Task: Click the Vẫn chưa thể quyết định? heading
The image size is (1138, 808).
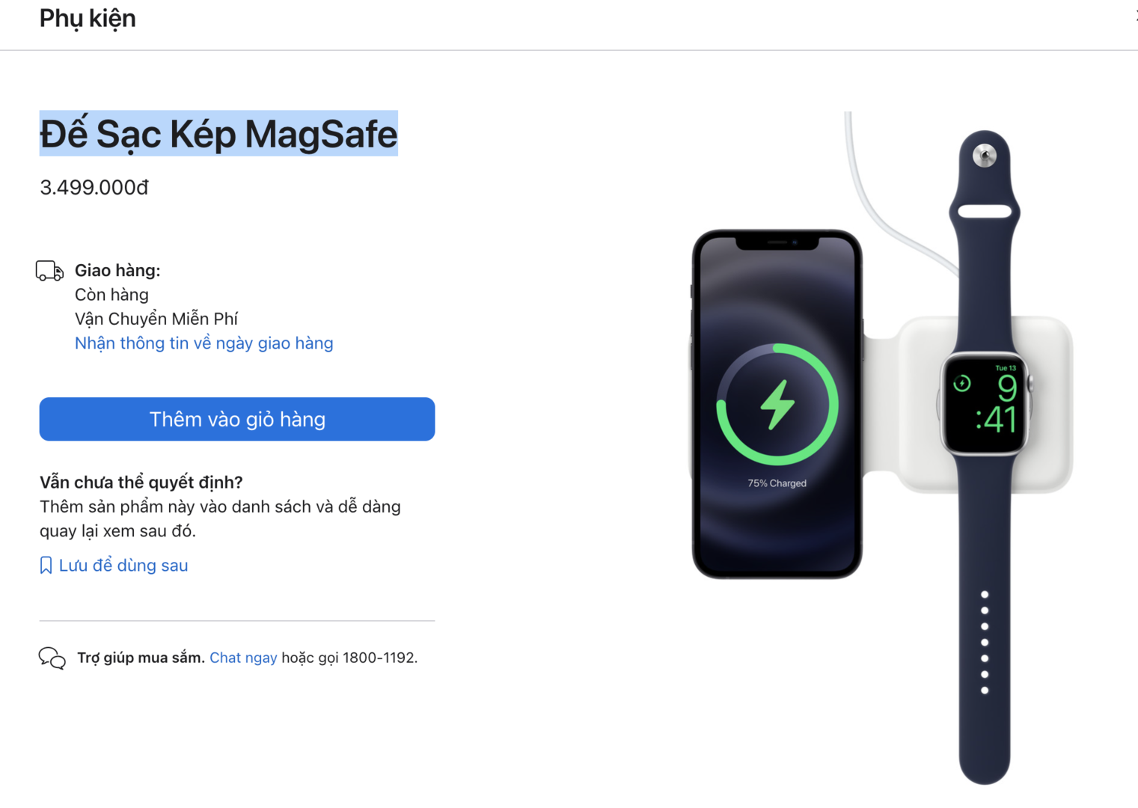Action: coord(141,482)
